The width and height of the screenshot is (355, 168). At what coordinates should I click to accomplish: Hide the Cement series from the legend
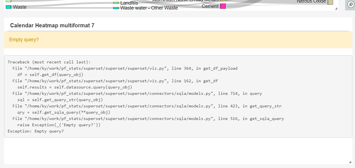[x=210, y=6]
